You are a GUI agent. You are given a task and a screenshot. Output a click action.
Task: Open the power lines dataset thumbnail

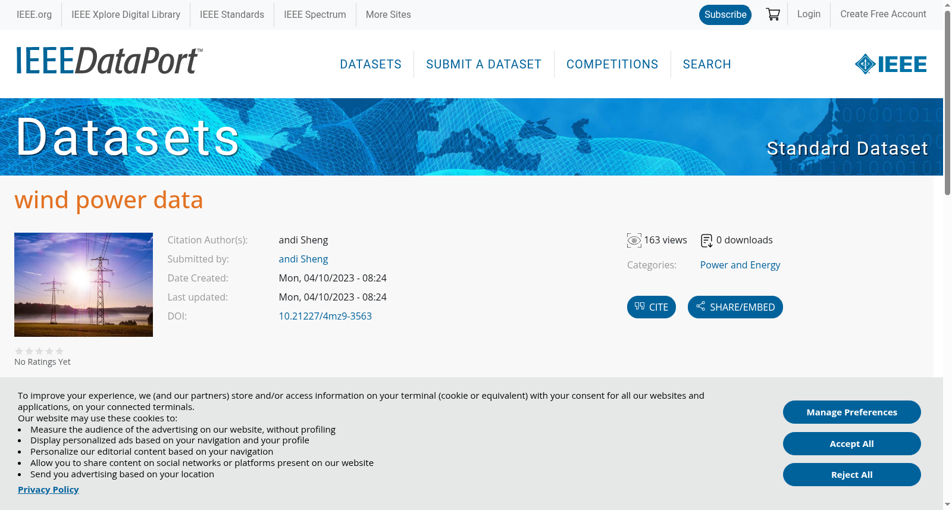[83, 284]
